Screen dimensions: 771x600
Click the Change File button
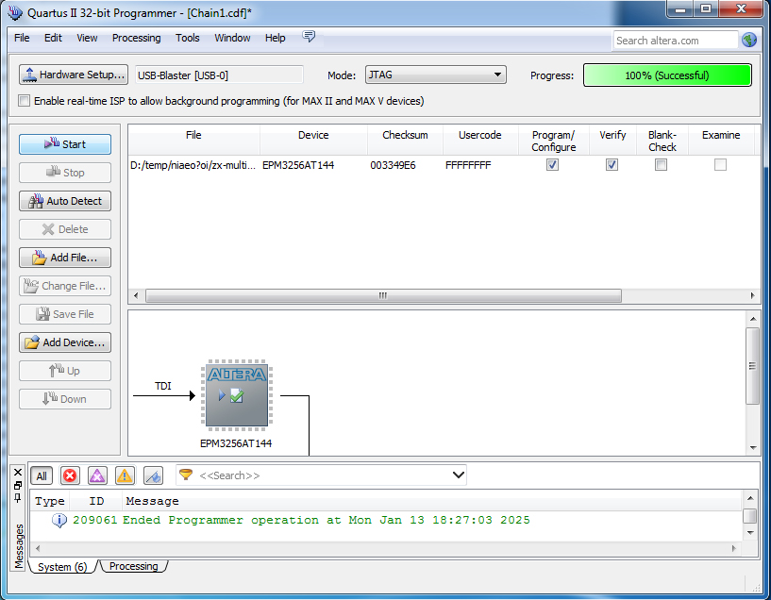click(x=65, y=286)
